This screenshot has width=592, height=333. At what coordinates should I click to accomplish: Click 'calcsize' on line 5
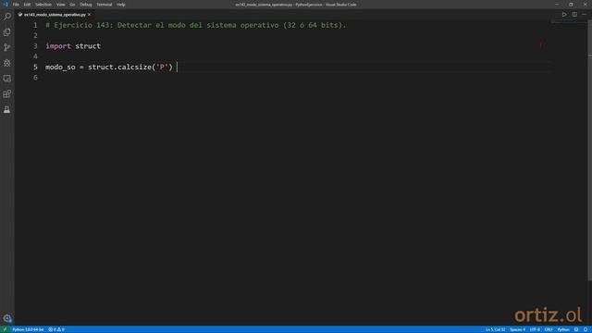click(x=134, y=68)
